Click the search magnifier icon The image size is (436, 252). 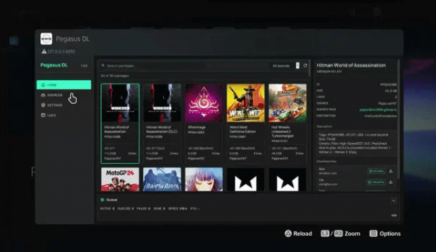tap(103, 66)
